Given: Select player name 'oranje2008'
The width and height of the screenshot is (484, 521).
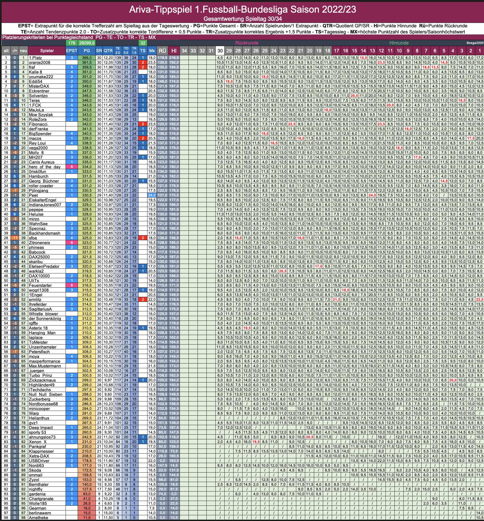Looking at the screenshot, I should [x=39, y=62].
